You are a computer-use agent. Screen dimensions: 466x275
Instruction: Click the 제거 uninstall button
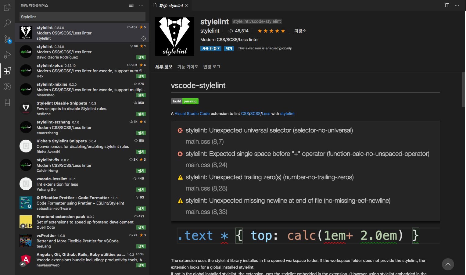(229, 48)
